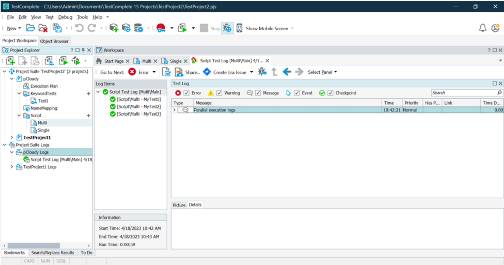Expand the TestProject1 tree node

(12, 138)
